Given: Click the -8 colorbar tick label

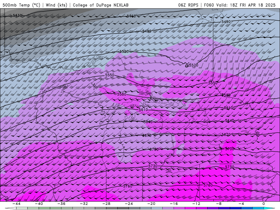Looking at the screenshot, I should 219,204.
